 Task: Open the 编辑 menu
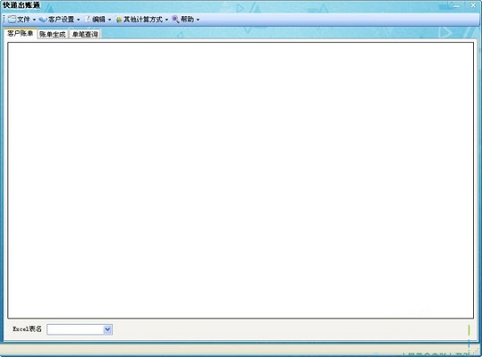pyautogui.click(x=97, y=20)
